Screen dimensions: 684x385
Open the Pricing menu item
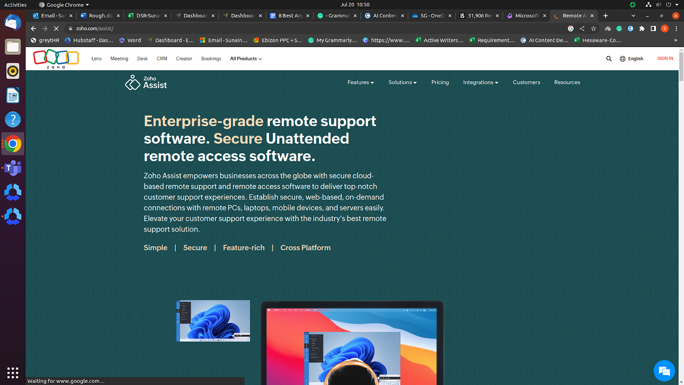click(440, 83)
